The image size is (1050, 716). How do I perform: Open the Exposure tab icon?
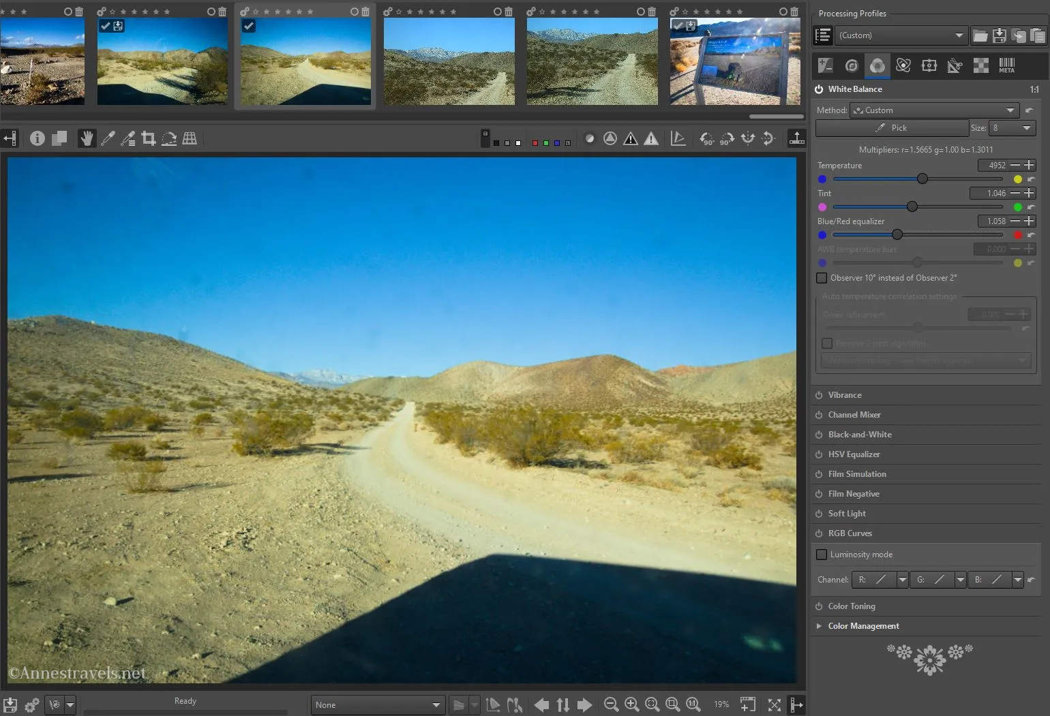pyautogui.click(x=826, y=65)
